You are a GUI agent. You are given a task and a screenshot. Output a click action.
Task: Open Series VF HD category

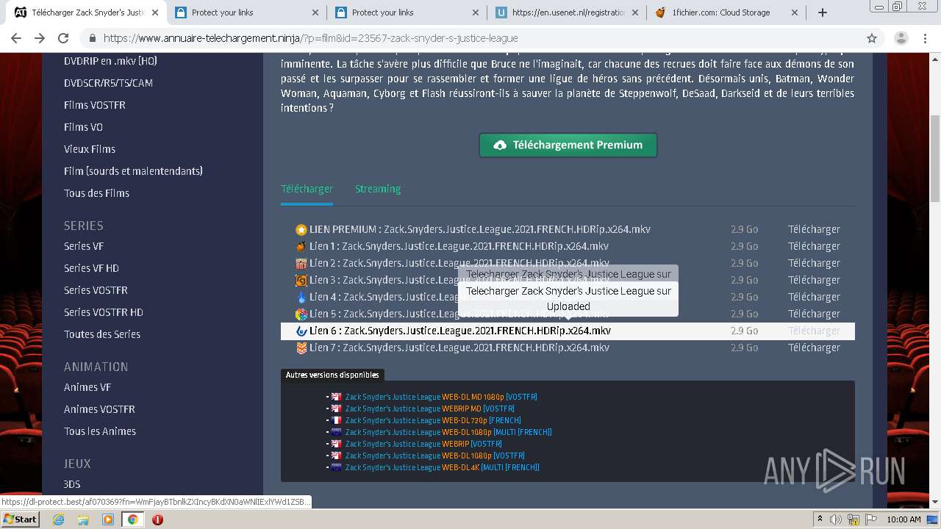[91, 268]
